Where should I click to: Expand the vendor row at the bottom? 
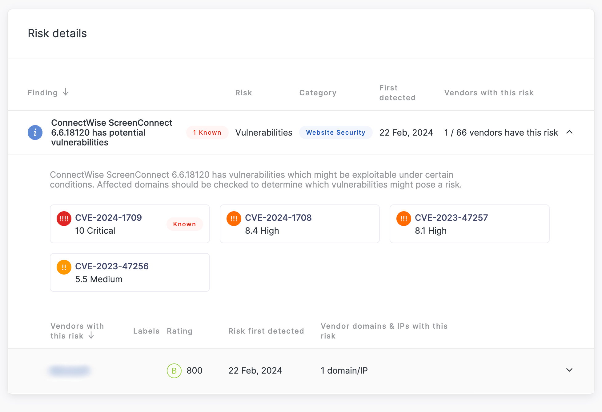(x=569, y=370)
